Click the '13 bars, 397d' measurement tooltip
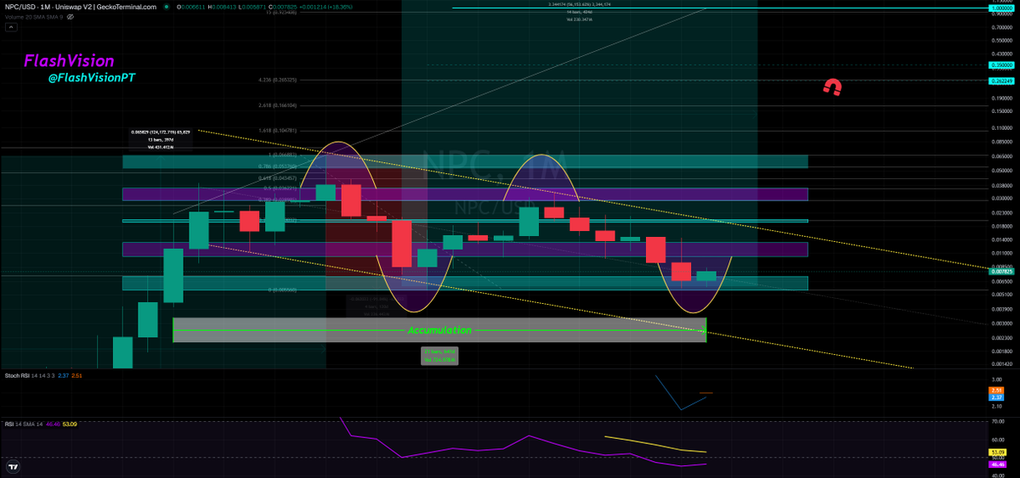 [x=161, y=140]
